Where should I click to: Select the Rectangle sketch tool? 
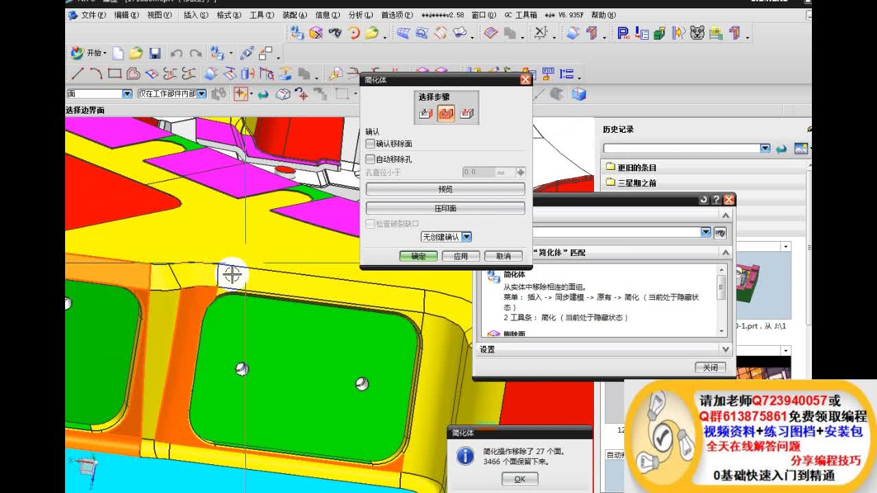click(113, 72)
